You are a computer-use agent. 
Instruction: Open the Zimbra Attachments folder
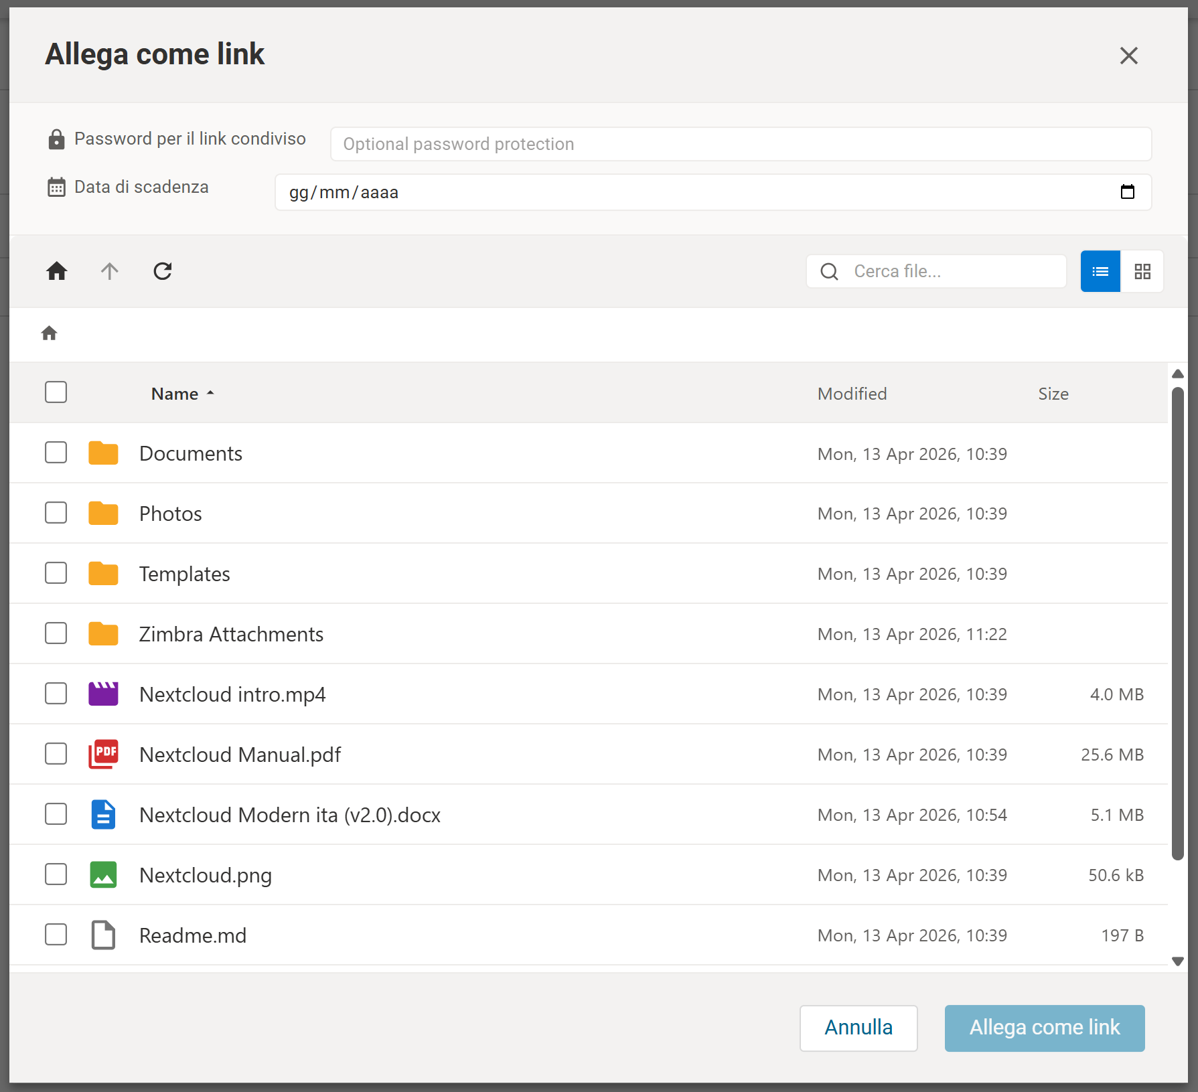point(231,634)
